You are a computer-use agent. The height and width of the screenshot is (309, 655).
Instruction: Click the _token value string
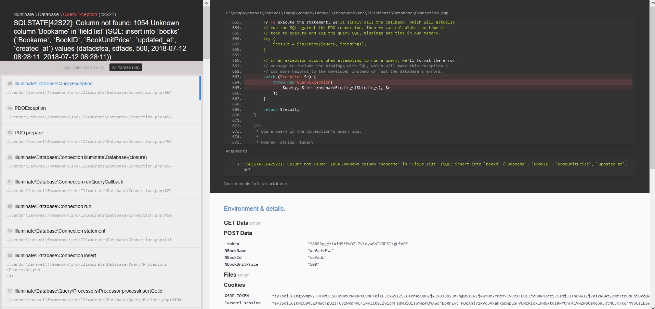(358, 244)
